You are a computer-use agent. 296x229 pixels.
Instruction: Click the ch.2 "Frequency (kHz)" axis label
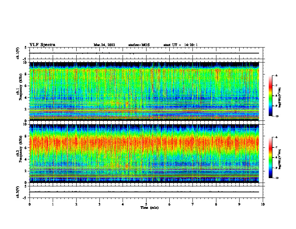21,149
